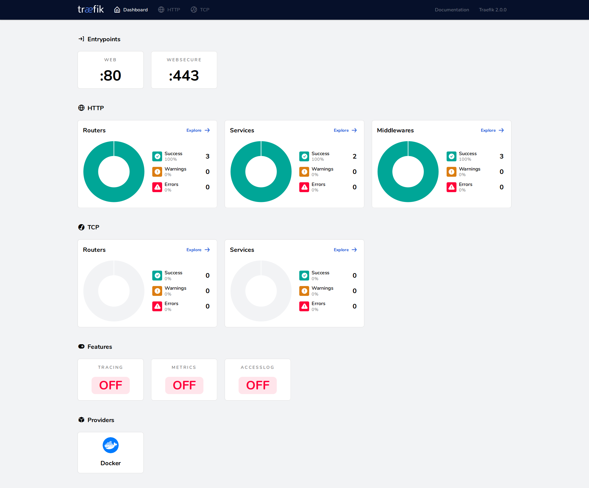Explore HTTP Services

point(345,130)
